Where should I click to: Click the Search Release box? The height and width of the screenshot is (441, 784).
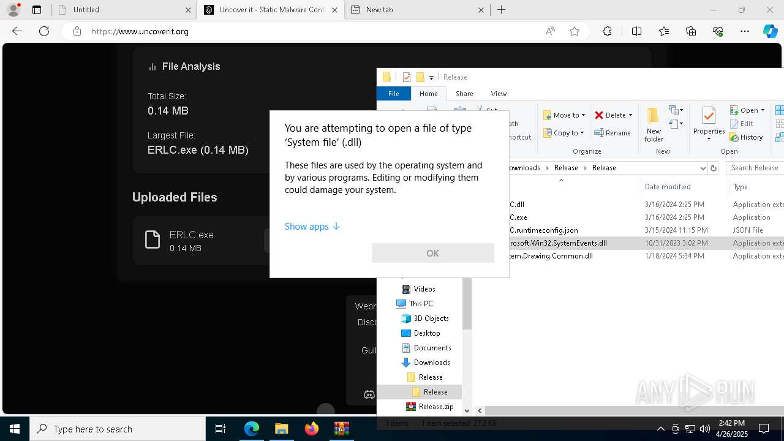pos(755,168)
